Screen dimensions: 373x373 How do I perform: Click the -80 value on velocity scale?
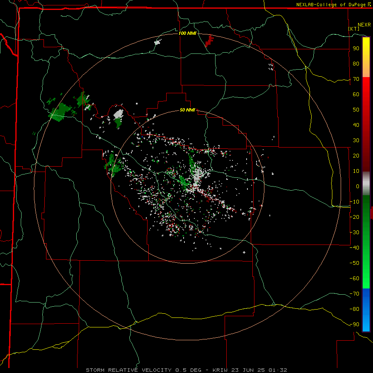(x=354, y=309)
